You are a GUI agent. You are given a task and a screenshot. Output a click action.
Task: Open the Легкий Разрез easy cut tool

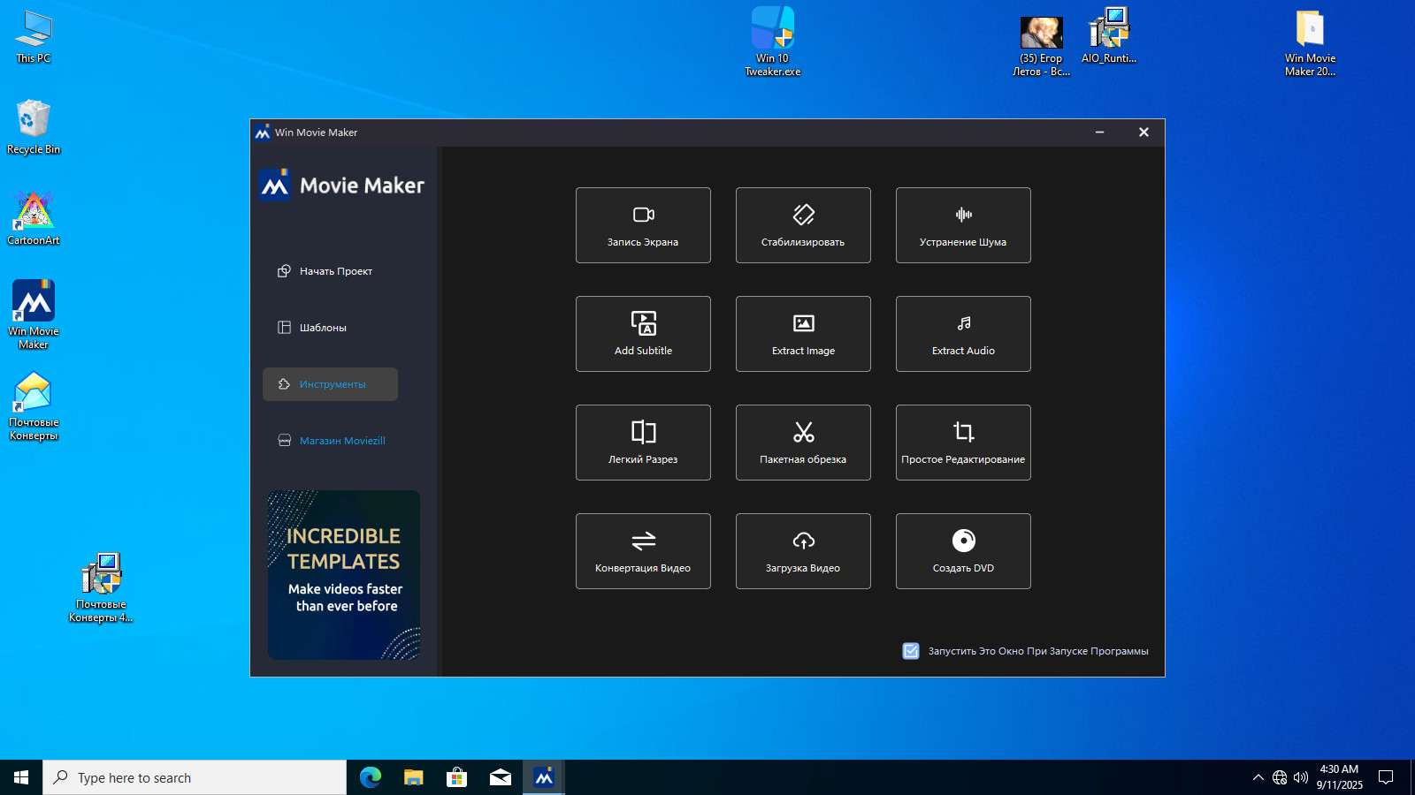point(643,443)
